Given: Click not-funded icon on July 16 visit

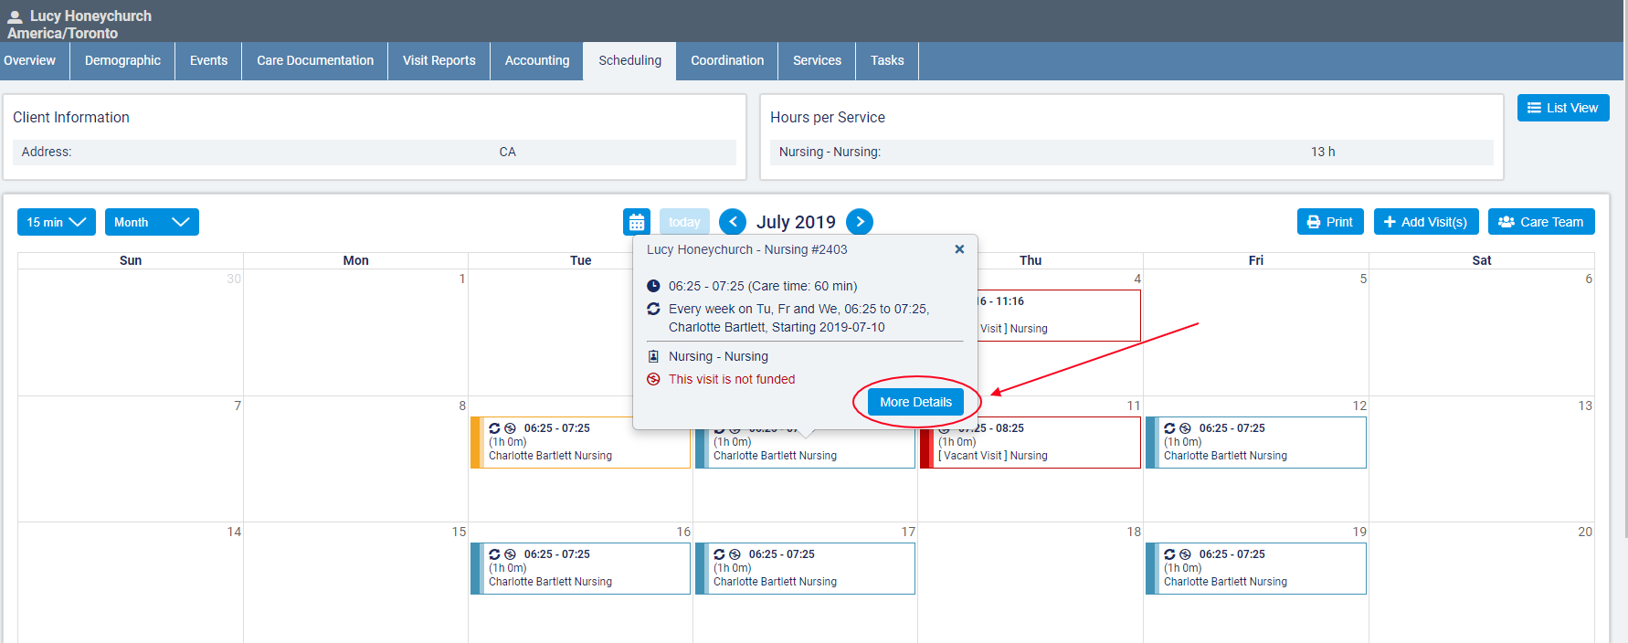Looking at the screenshot, I should click(510, 554).
